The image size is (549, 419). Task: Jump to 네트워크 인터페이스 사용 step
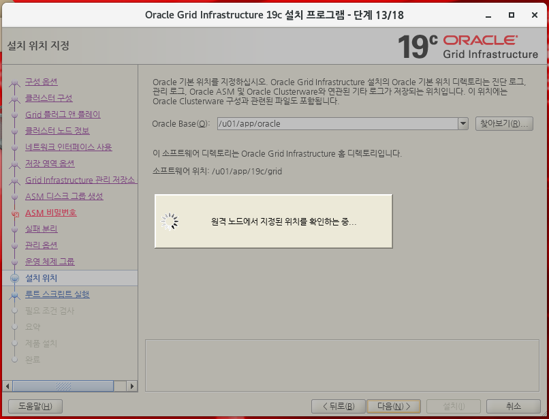click(x=69, y=147)
